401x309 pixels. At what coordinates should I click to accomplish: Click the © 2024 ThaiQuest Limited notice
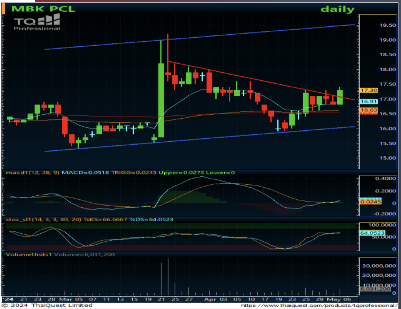click(47, 305)
